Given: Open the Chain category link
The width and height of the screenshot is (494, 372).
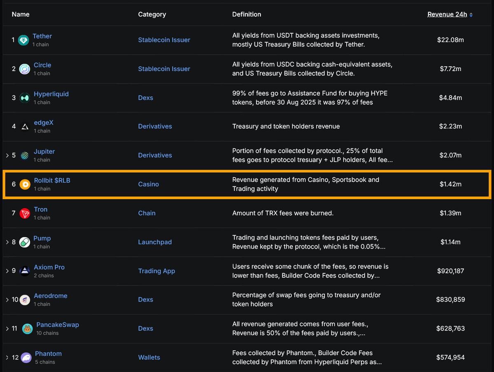Looking at the screenshot, I should 147,213.
